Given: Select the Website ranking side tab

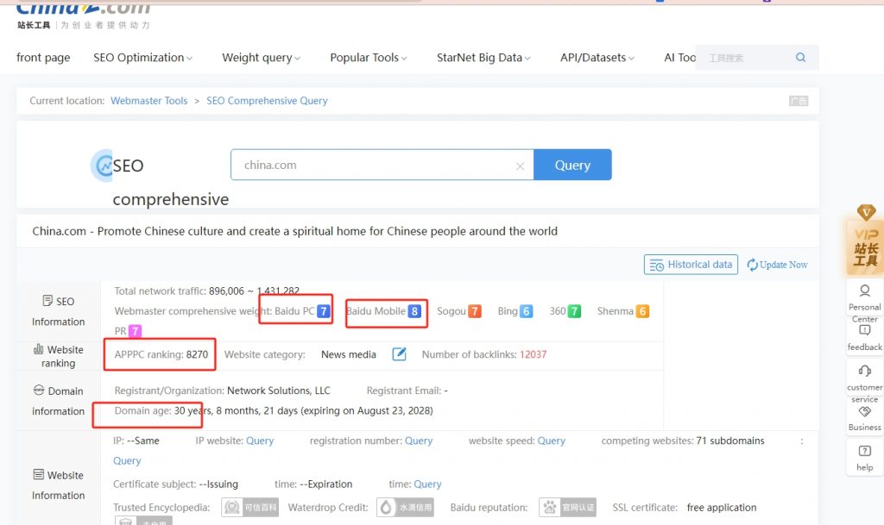Looking at the screenshot, I should coord(58,356).
